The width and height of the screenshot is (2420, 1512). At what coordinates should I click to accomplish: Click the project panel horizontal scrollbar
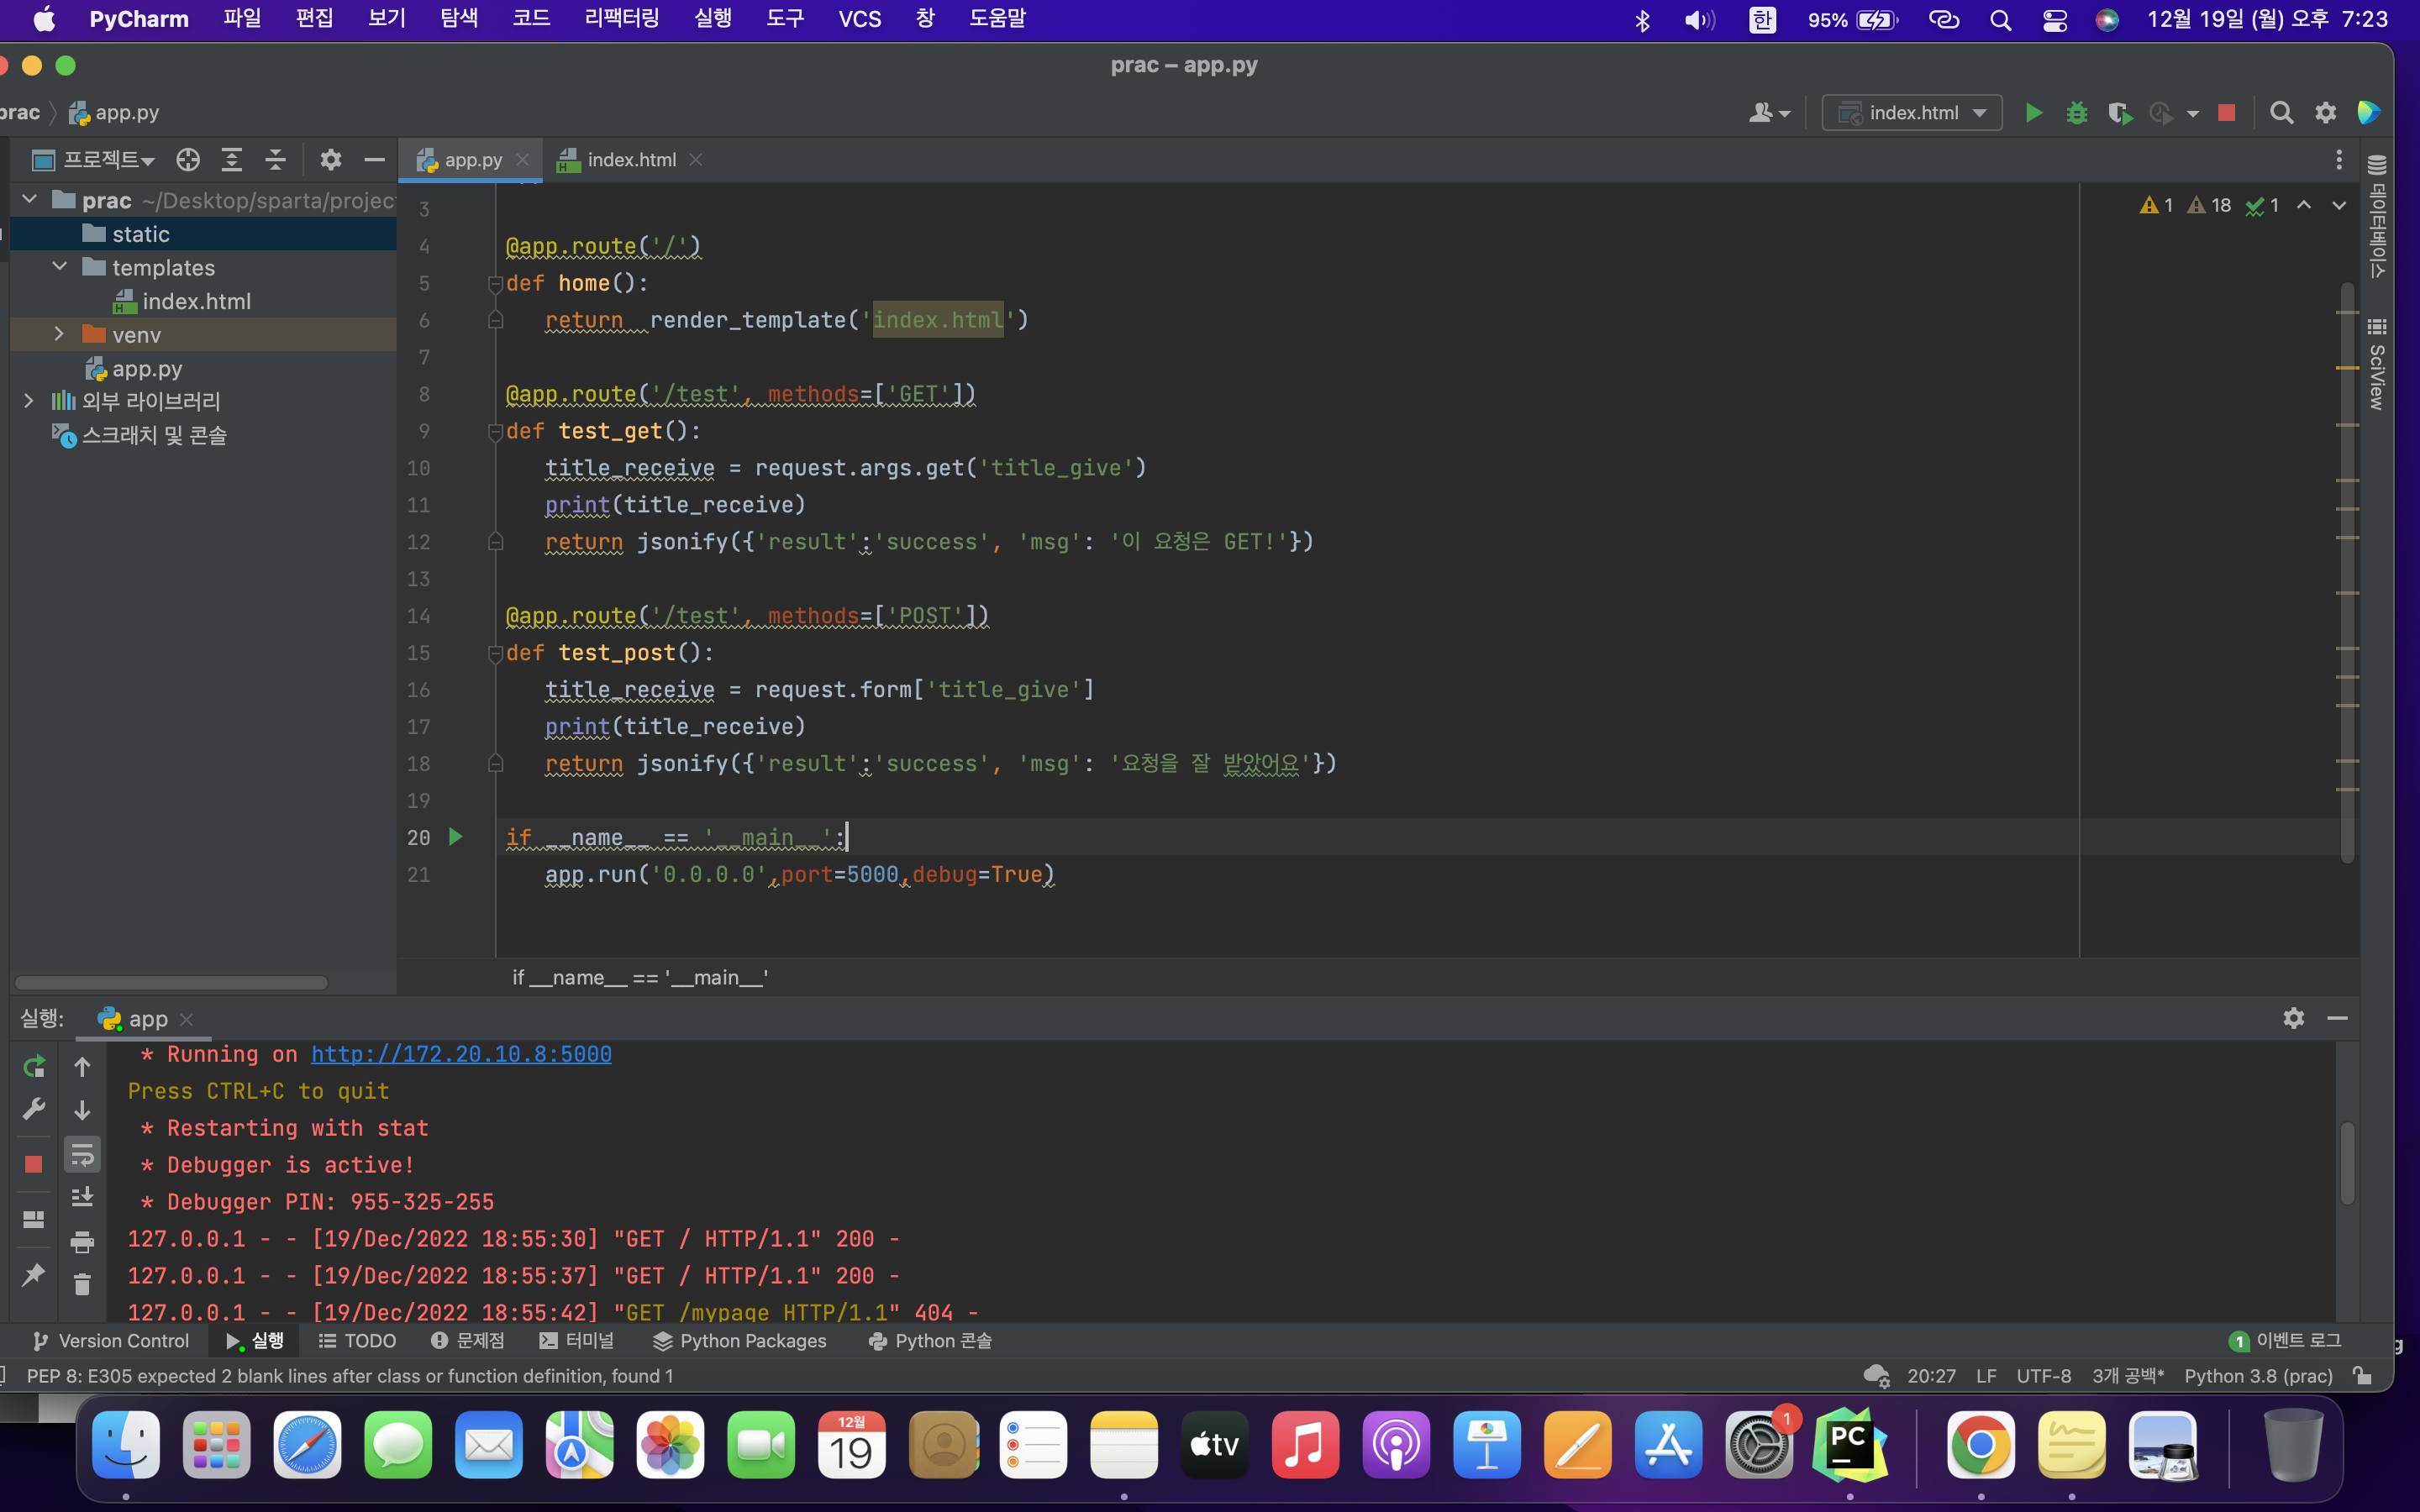tap(171, 983)
